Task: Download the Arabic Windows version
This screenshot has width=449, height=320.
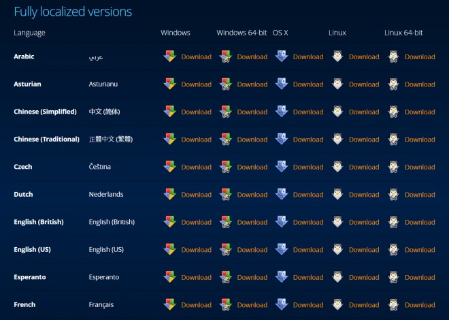Action: click(196, 57)
